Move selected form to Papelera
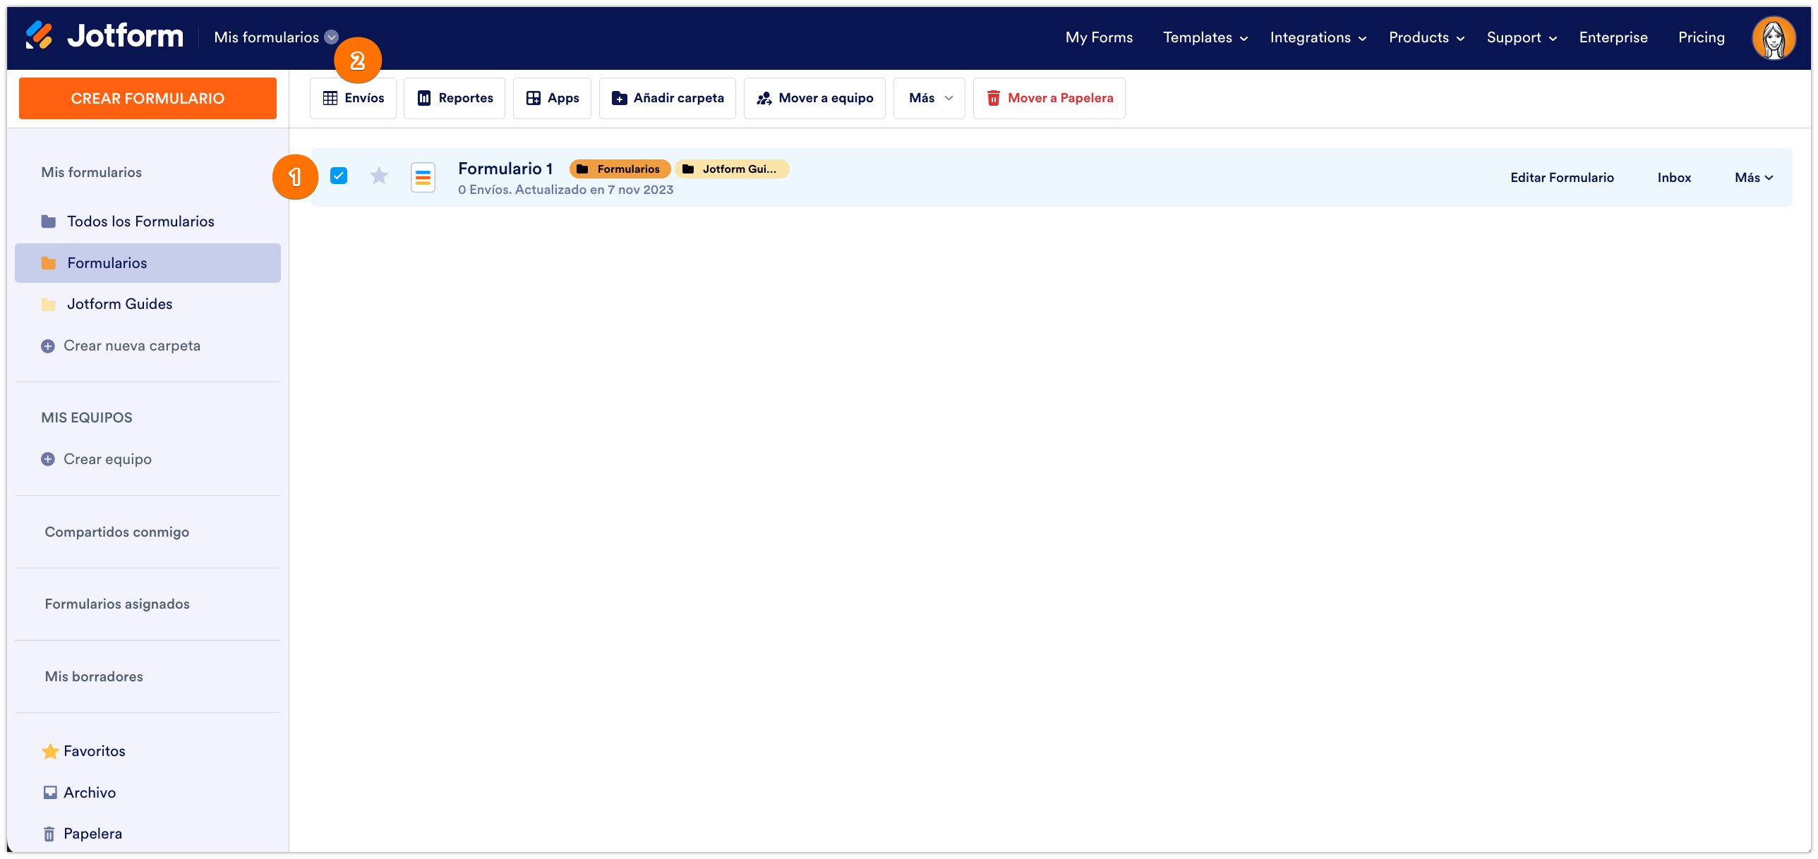The width and height of the screenshot is (1818, 859). click(1049, 98)
